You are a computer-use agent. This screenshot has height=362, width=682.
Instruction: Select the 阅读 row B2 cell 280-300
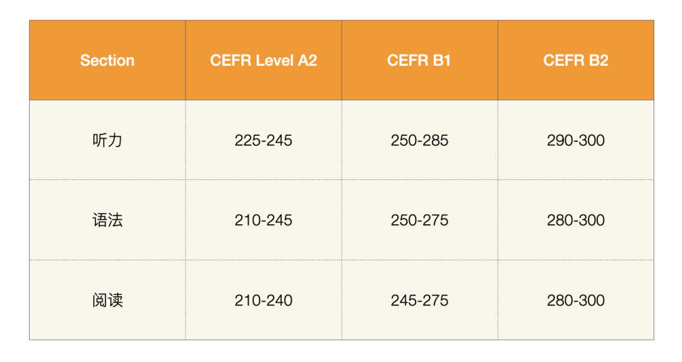(x=576, y=300)
